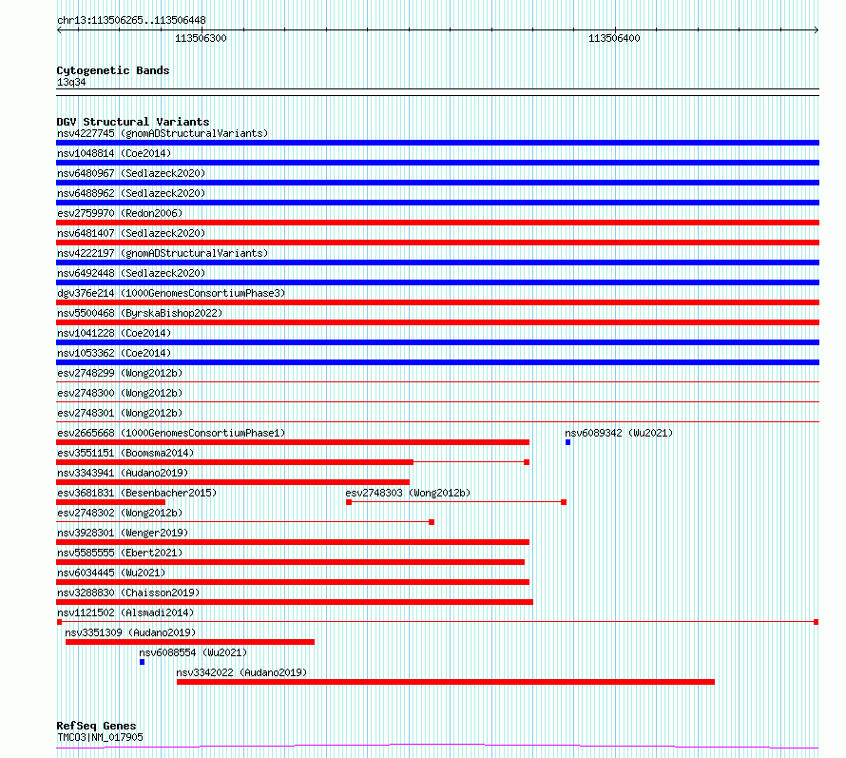Select the esv2748300 (Wong2012b) label
Viewport: 846px width, 758px height.
coord(120,393)
